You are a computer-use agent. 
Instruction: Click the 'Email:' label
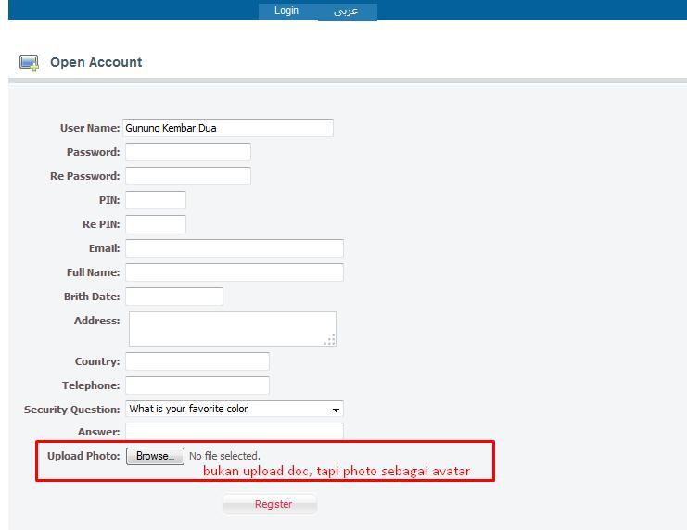click(x=104, y=248)
